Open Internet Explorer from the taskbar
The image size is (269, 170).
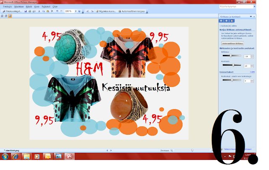[x=16, y=156]
